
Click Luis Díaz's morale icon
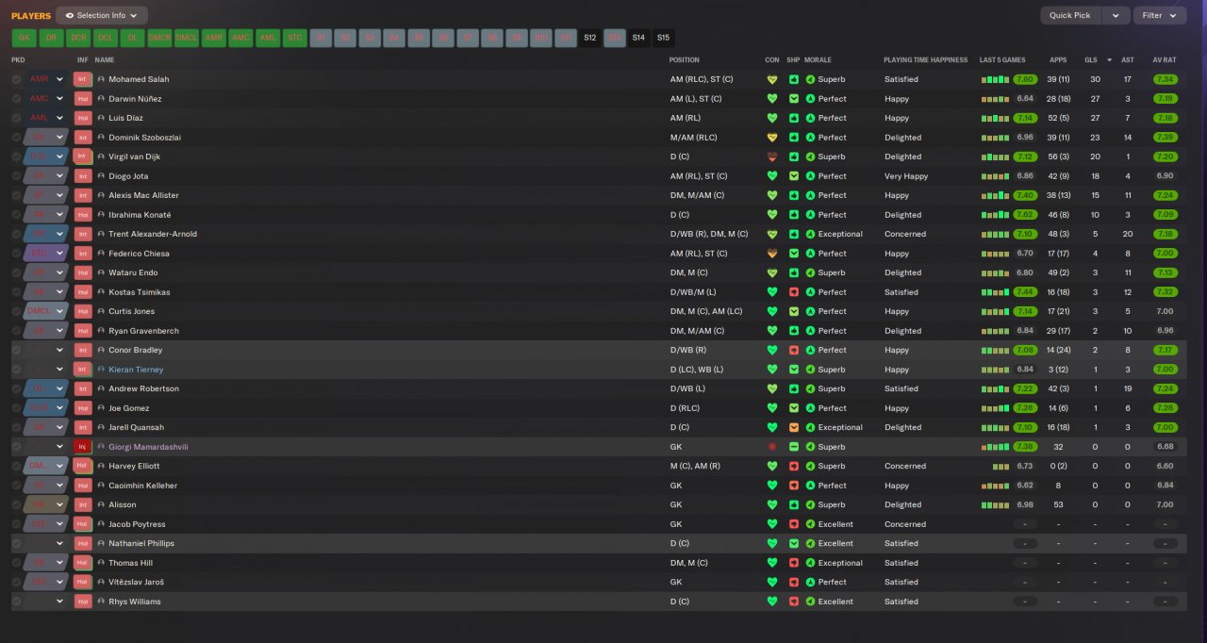pos(810,118)
